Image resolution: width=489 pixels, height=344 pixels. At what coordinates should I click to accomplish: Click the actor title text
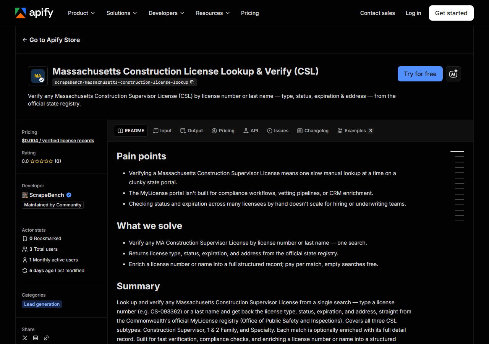(x=185, y=71)
